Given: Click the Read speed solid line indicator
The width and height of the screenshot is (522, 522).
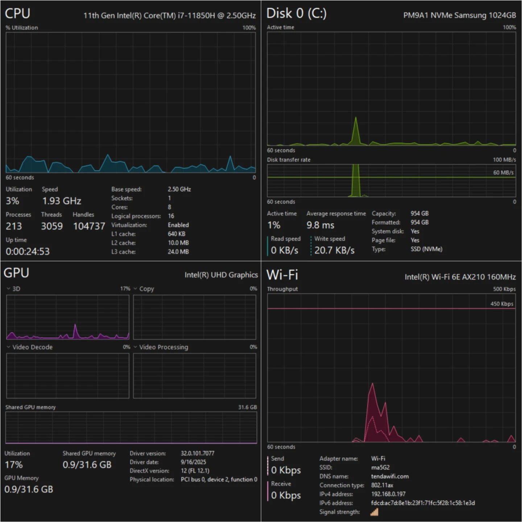Looking at the screenshot, I should [x=268, y=246].
